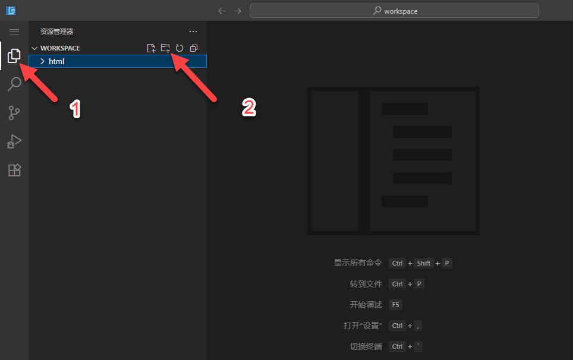
Task: Click the 转到文件 shortcut label
Action: tap(366, 284)
